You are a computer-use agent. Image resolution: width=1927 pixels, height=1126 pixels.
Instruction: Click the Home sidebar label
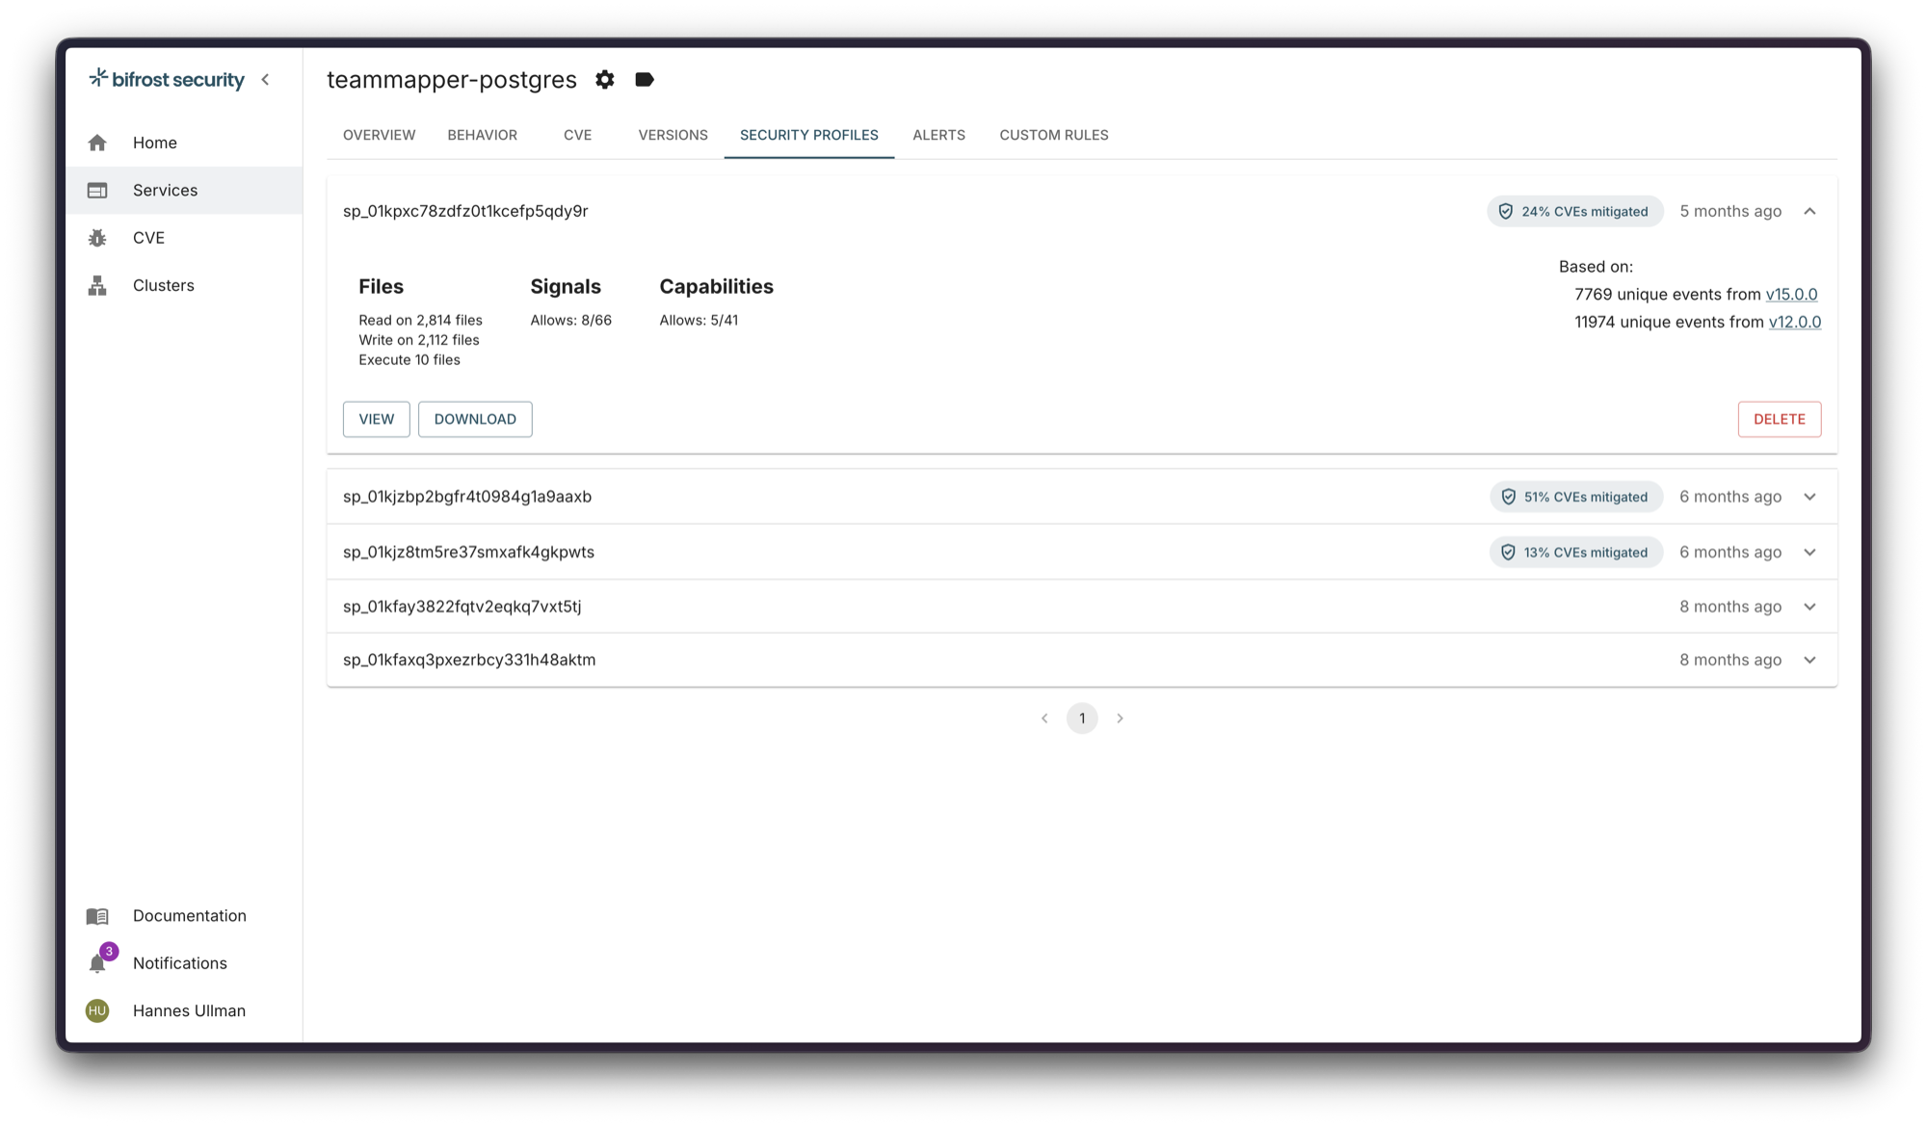click(155, 143)
